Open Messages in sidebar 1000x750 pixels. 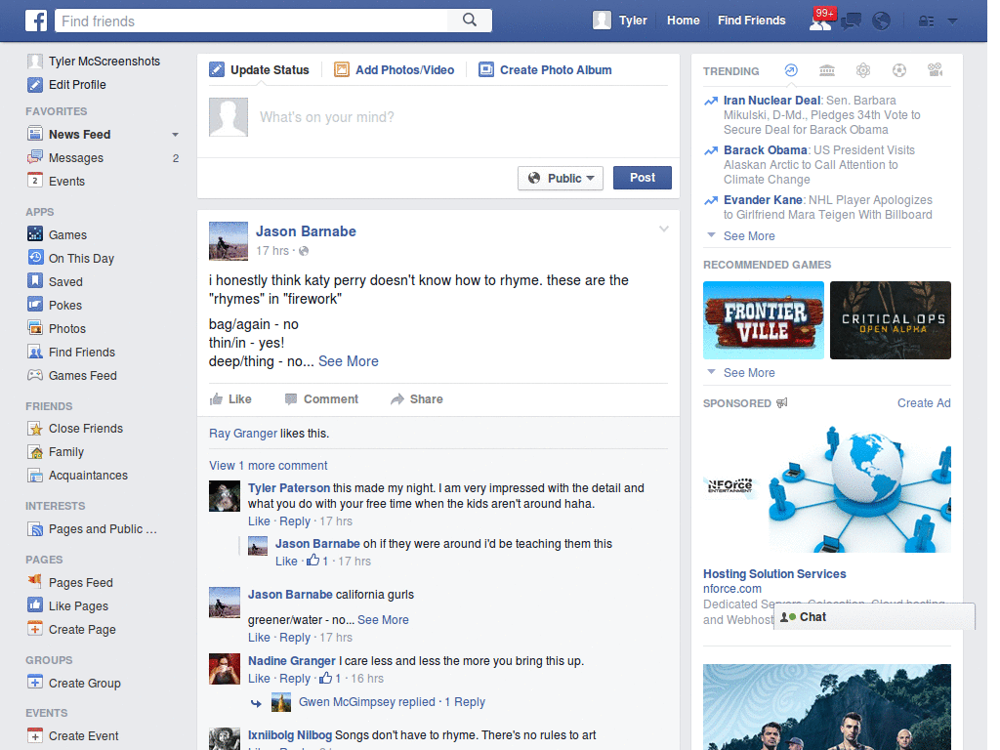[x=76, y=158]
